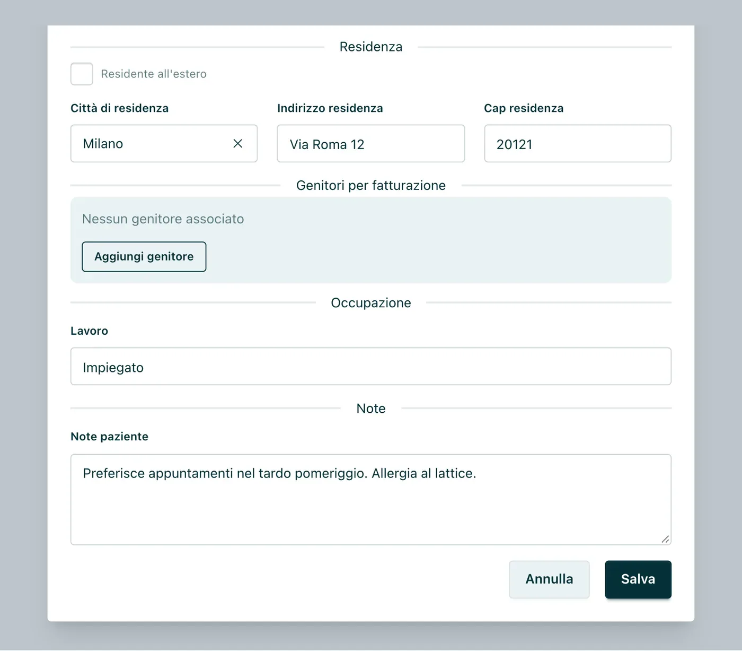Select the 'Nessun genitore associato' text
The image size is (742, 651).
163,219
